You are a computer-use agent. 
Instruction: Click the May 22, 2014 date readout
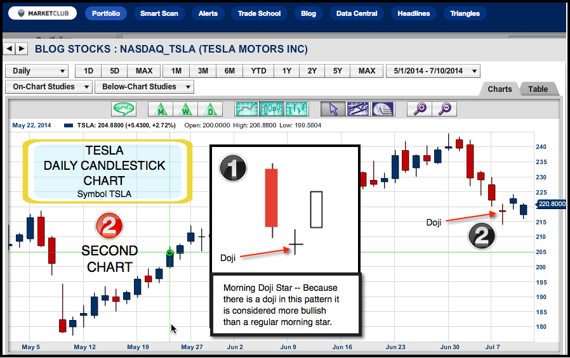pyautogui.click(x=32, y=125)
